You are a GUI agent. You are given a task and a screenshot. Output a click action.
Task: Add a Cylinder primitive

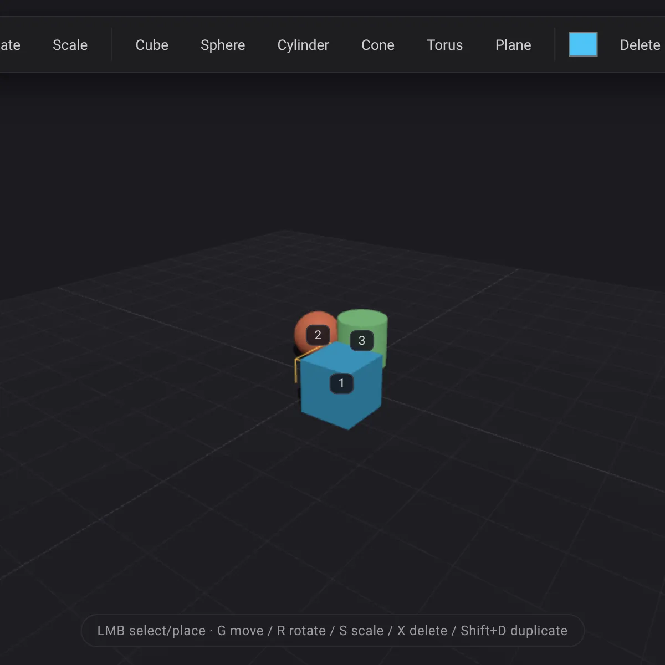pos(303,45)
